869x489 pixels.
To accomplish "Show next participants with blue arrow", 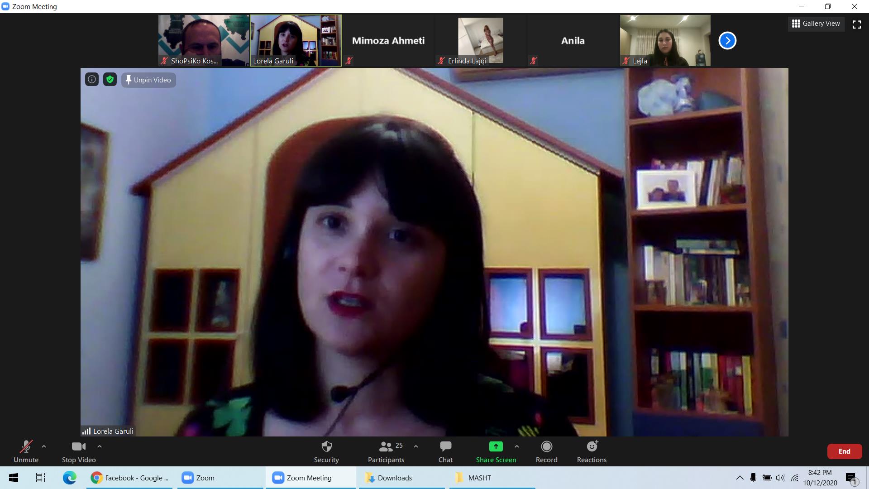I will pos(727,41).
